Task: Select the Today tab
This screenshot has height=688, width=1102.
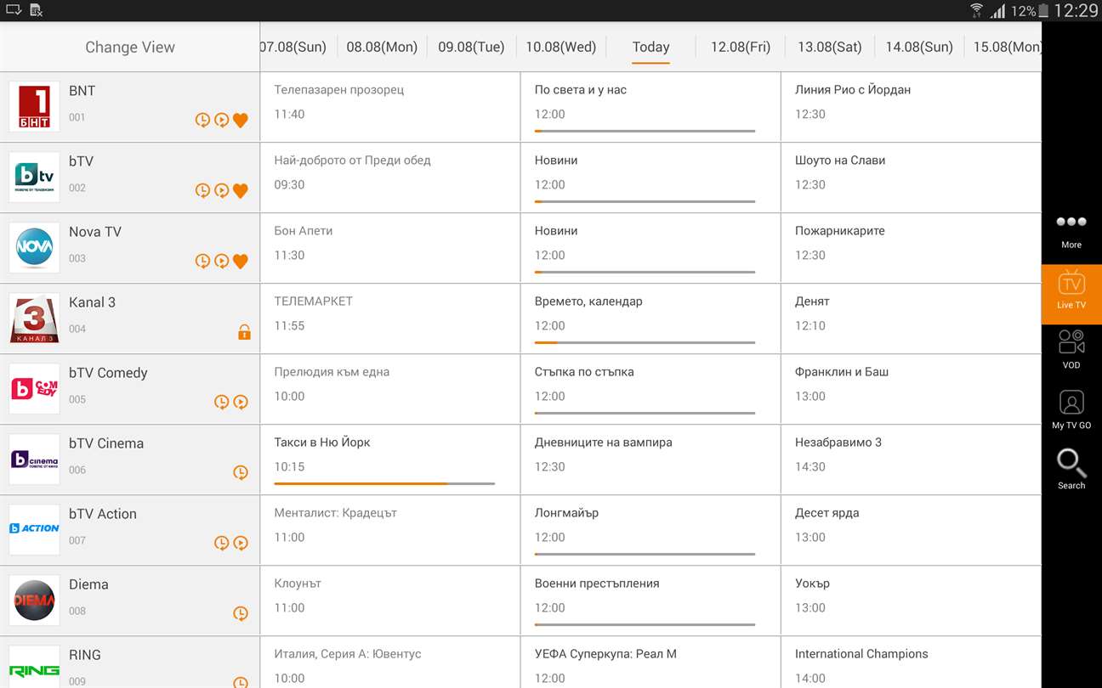Action: click(650, 48)
